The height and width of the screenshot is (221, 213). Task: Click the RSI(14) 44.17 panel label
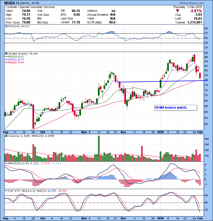point(19,26)
